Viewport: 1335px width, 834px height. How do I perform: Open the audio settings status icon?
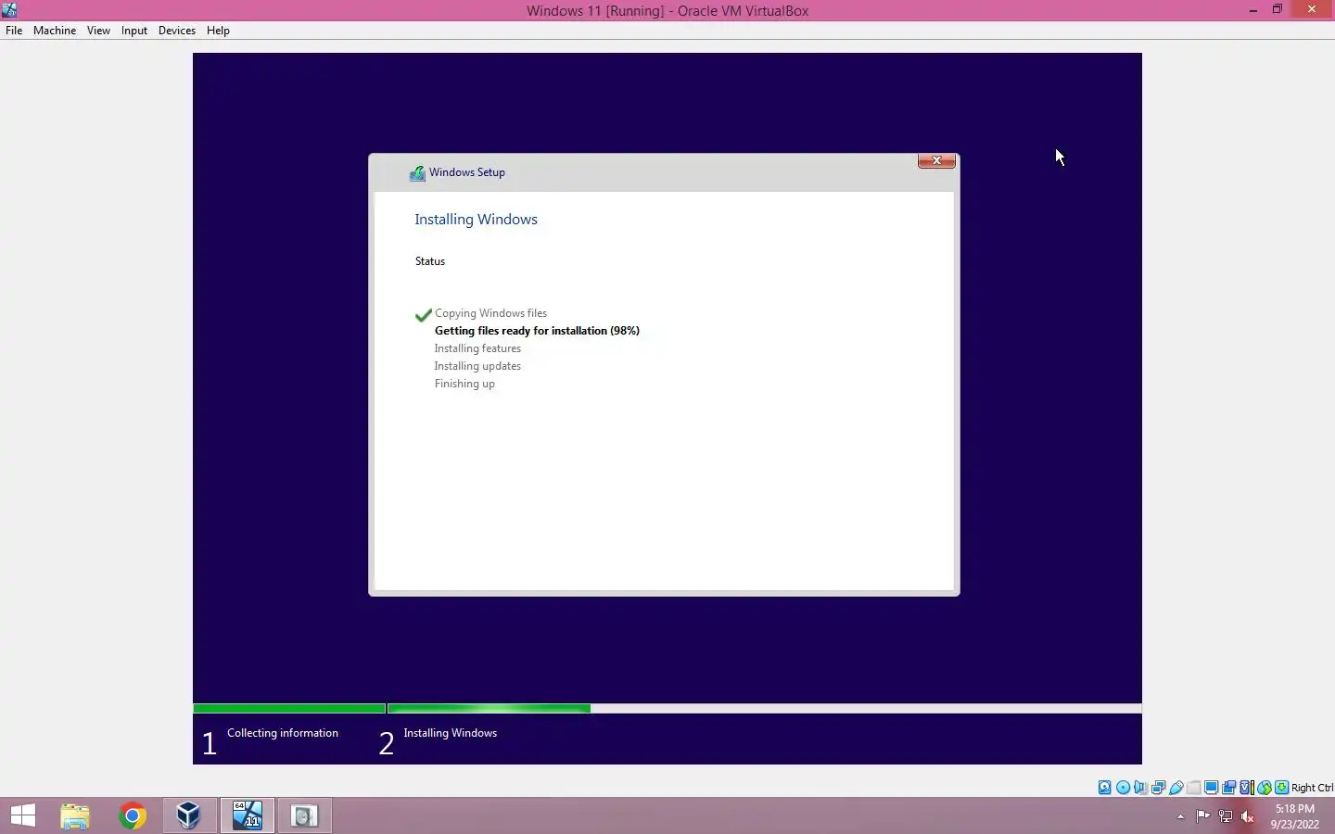(x=1140, y=788)
